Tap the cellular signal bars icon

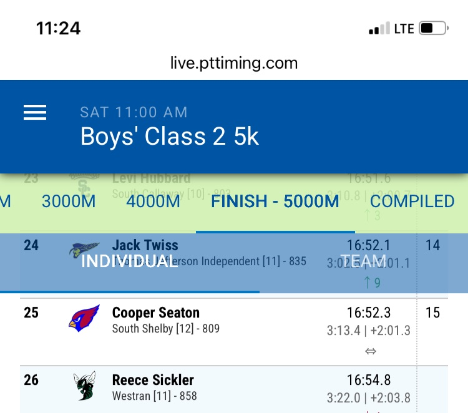pyautogui.click(x=379, y=29)
